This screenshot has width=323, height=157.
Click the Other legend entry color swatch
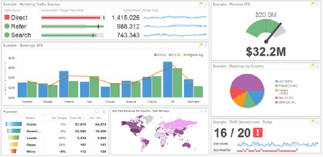[276, 103]
